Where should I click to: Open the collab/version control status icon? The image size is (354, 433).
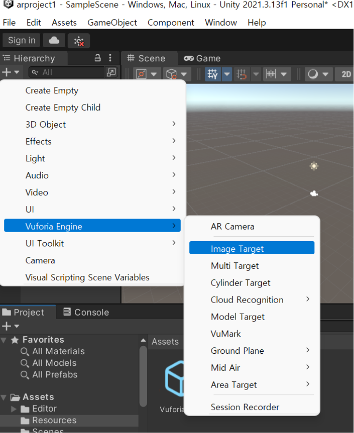click(79, 41)
